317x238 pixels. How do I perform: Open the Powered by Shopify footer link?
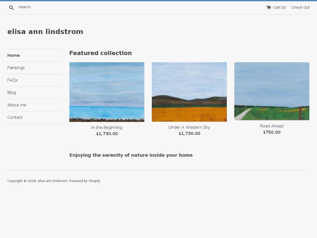click(85, 181)
